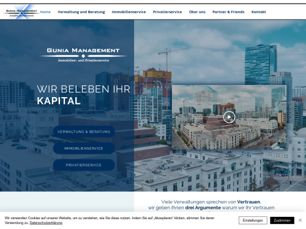This screenshot has width=306, height=229.
Task: Open the Home menu item
Action: point(45,12)
